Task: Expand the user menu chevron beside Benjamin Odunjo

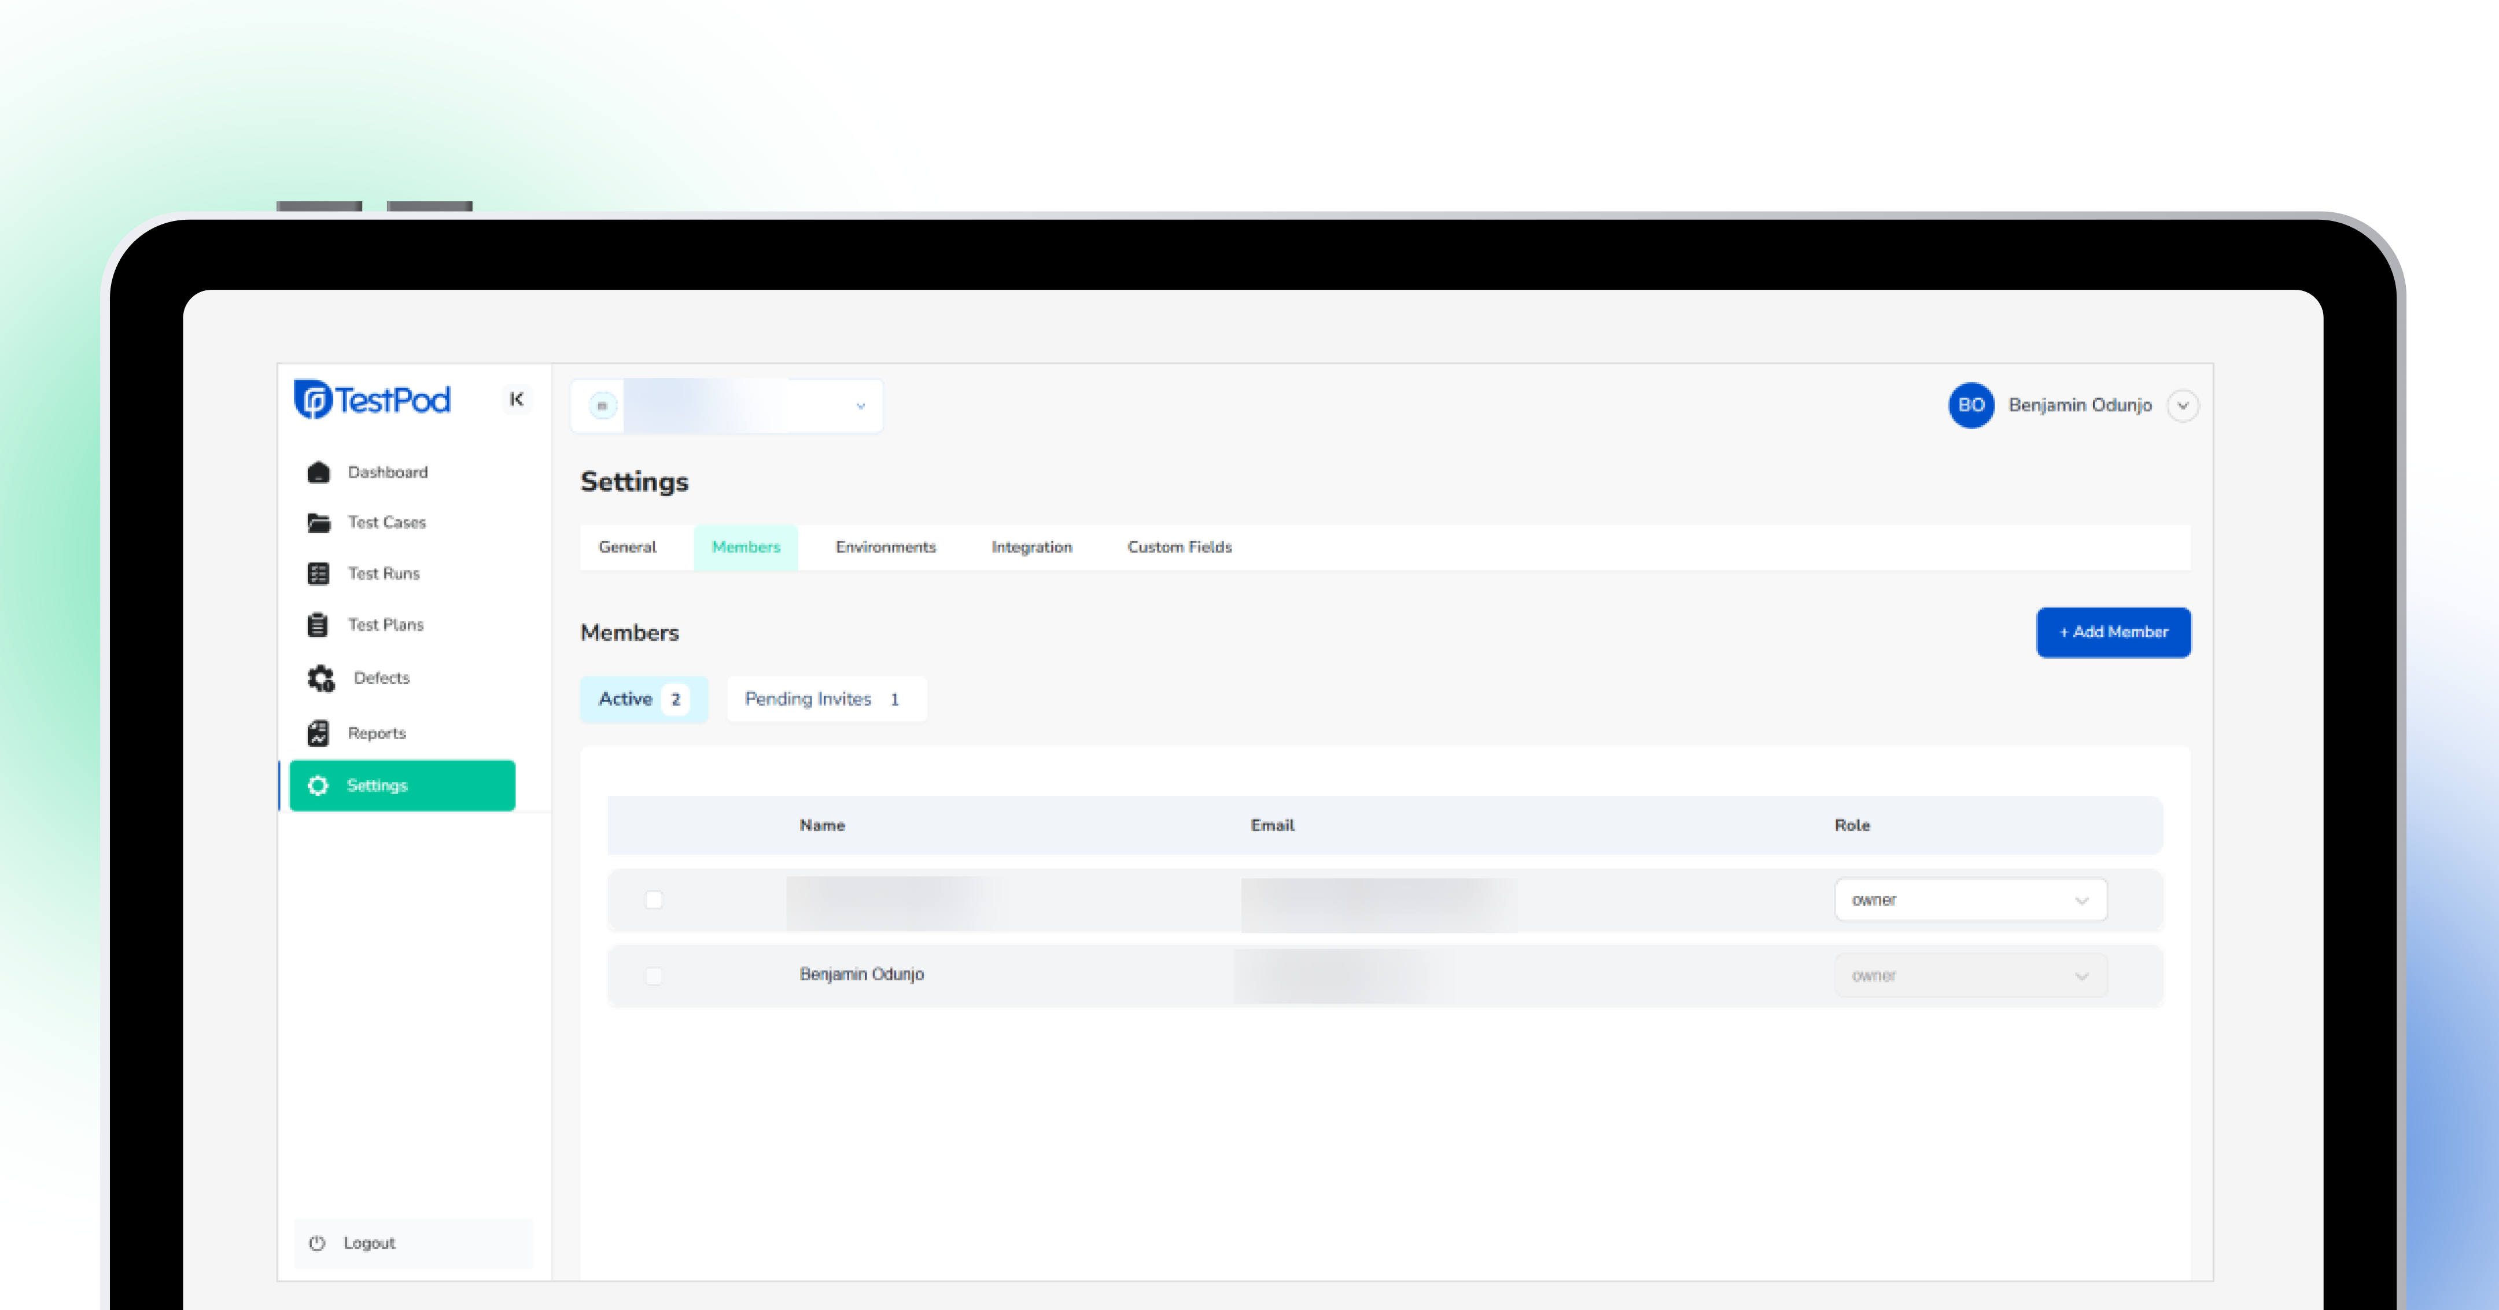Action: click(x=2183, y=405)
